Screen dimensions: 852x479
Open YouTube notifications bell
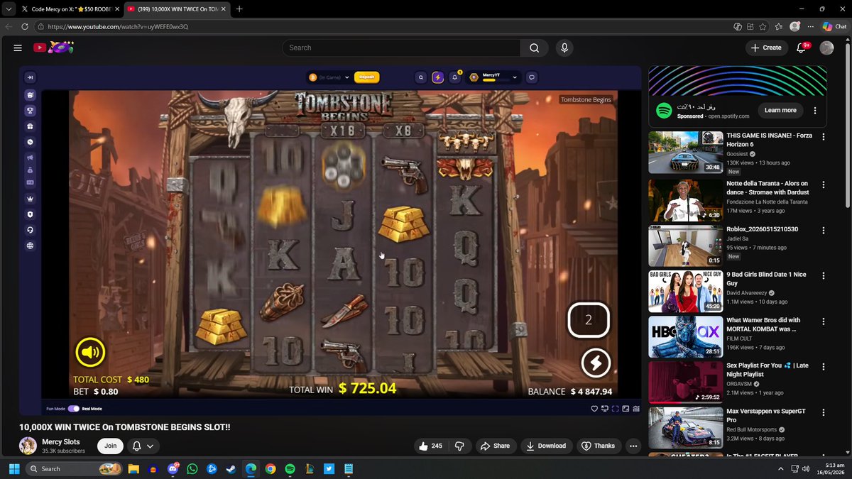[802, 48]
